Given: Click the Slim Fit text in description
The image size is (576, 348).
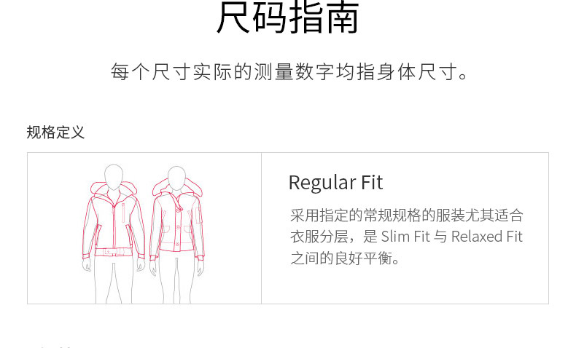Looking at the screenshot, I should (405, 237).
